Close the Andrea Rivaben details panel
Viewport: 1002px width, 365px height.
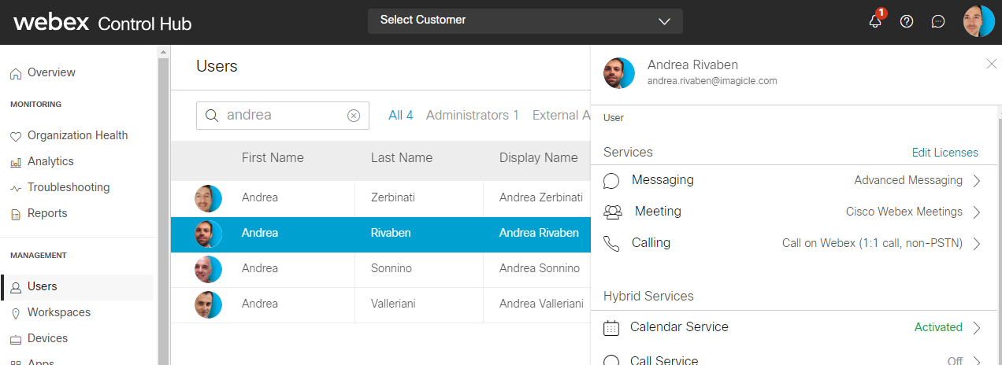click(991, 64)
